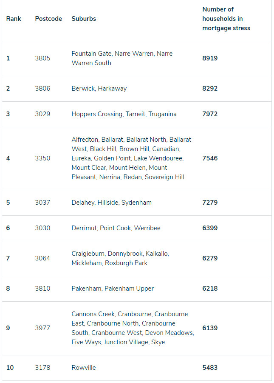Click the households in mortgage stress header
The height and width of the screenshot is (383, 274).
[x=226, y=19]
